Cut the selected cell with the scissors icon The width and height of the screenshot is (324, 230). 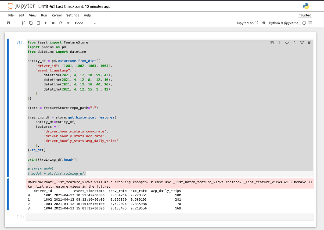click(x=23, y=23)
